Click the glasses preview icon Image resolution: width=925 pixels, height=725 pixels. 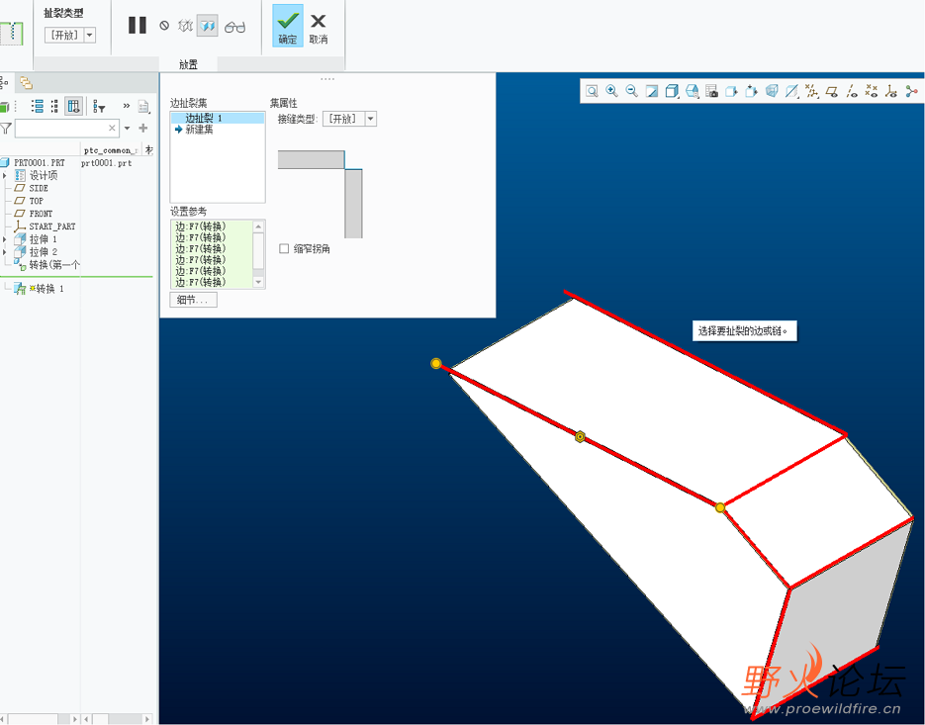234,27
